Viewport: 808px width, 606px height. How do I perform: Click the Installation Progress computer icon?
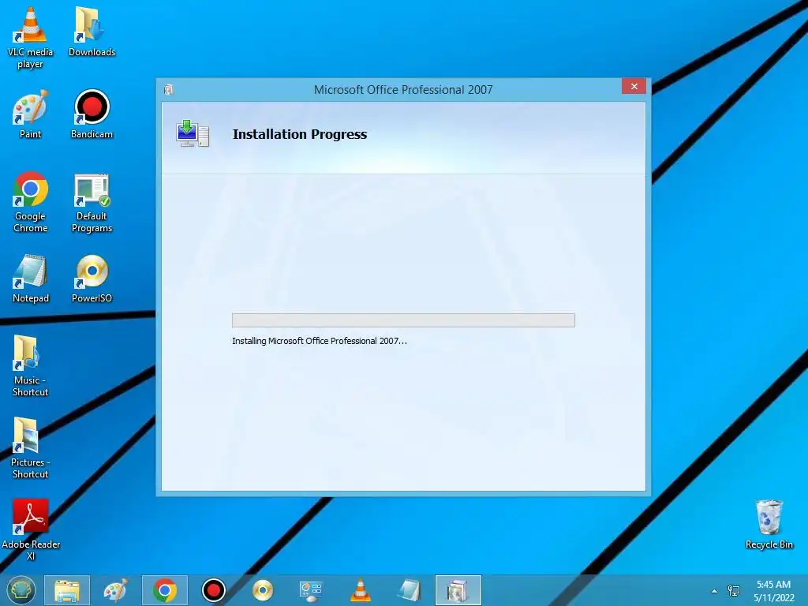coord(193,133)
